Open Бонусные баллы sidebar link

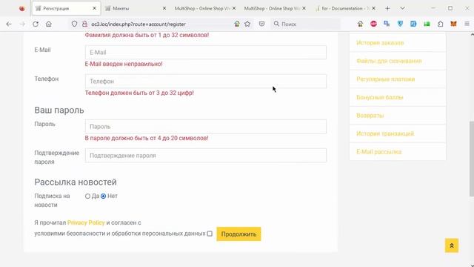click(380, 97)
